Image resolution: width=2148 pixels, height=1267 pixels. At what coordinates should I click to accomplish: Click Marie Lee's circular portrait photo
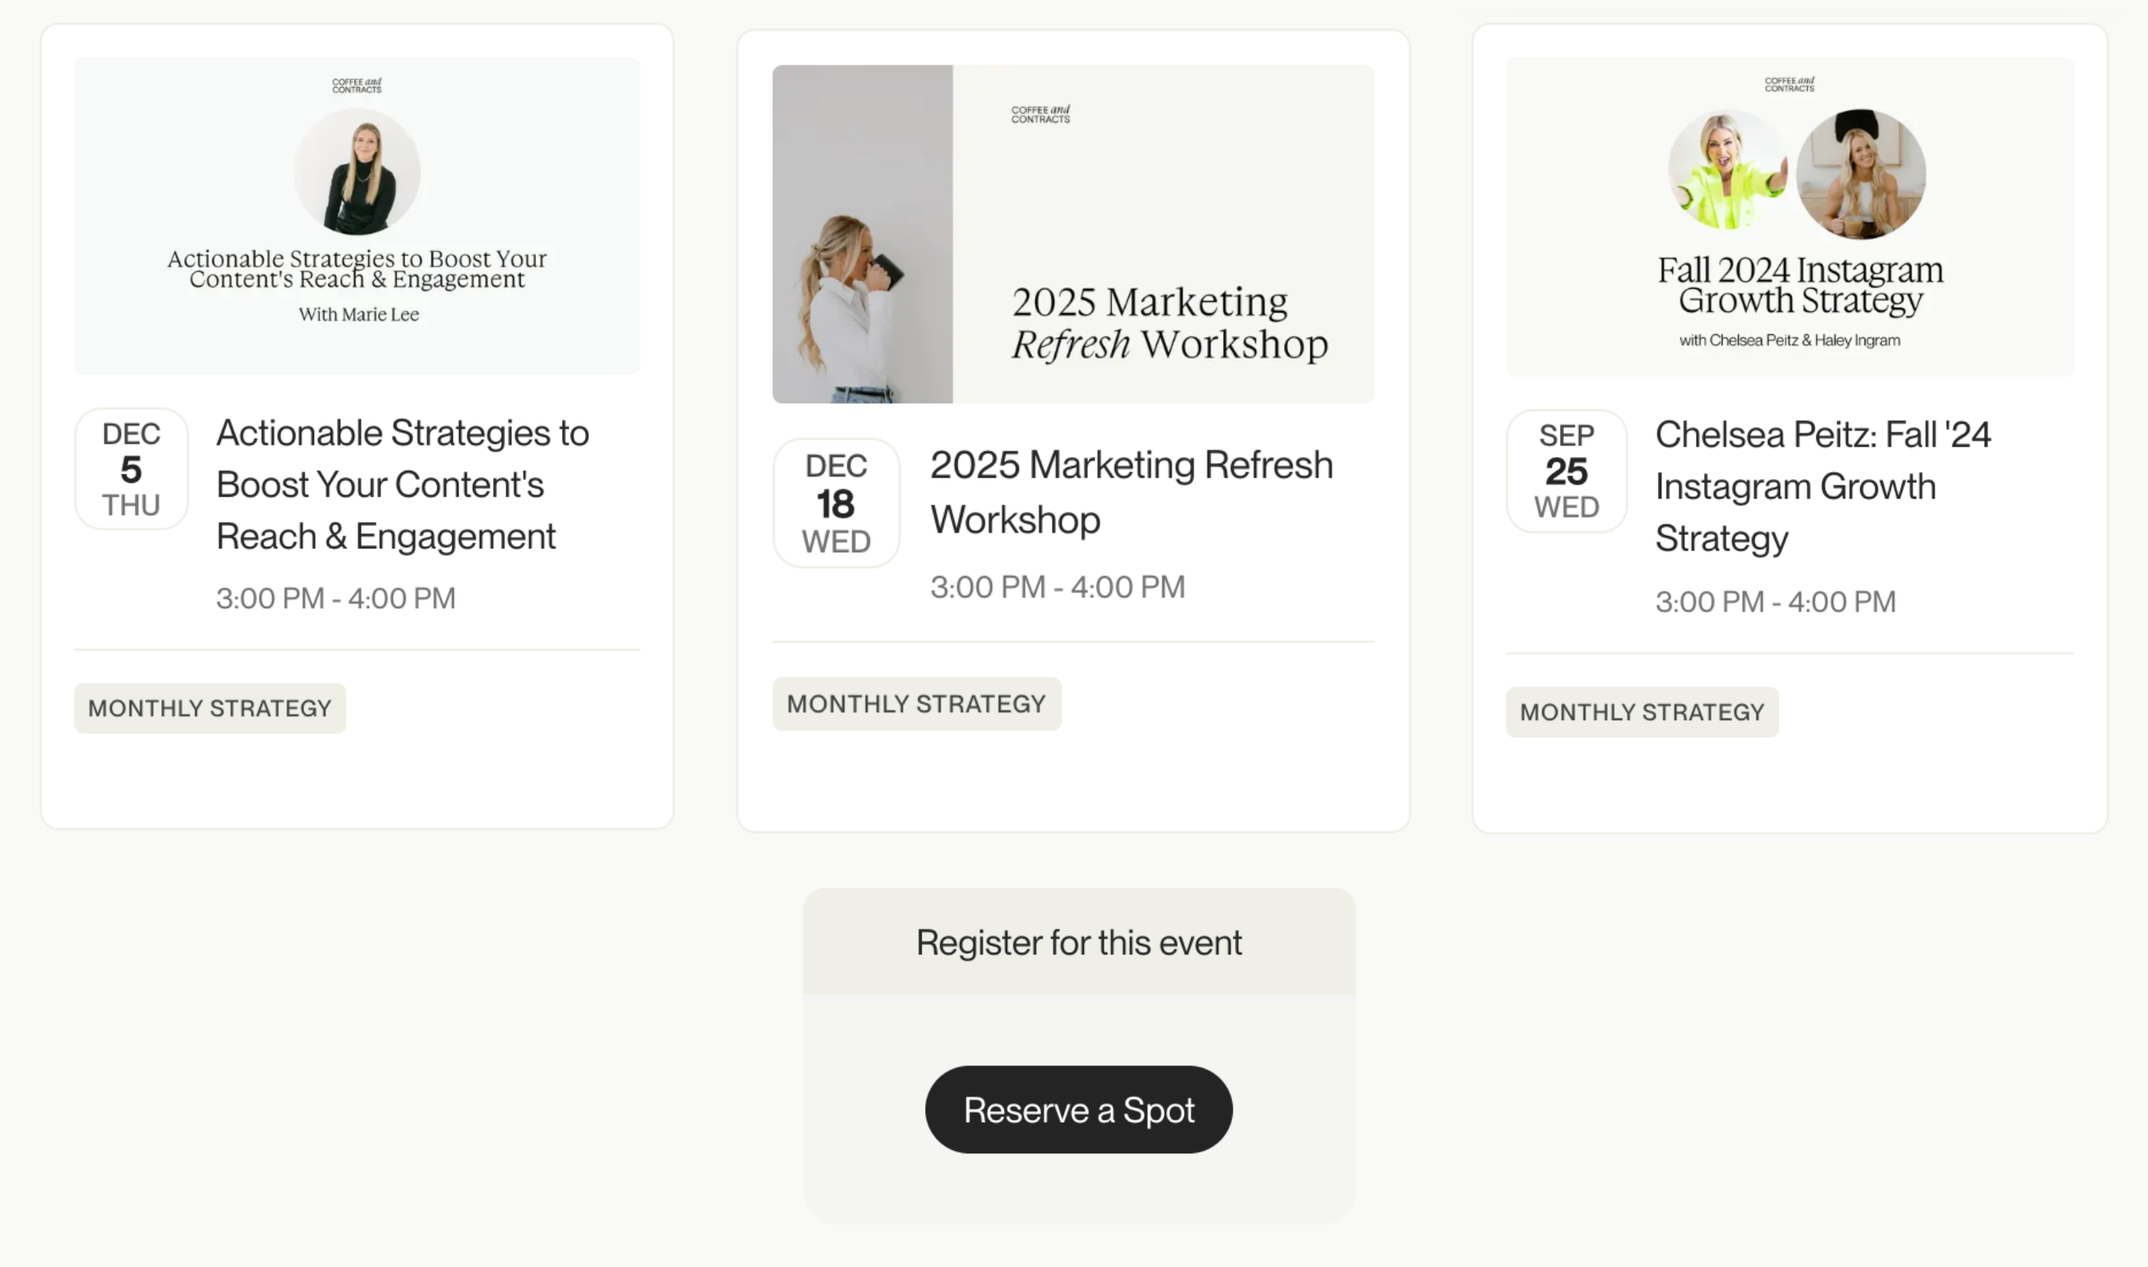(x=357, y=171)
